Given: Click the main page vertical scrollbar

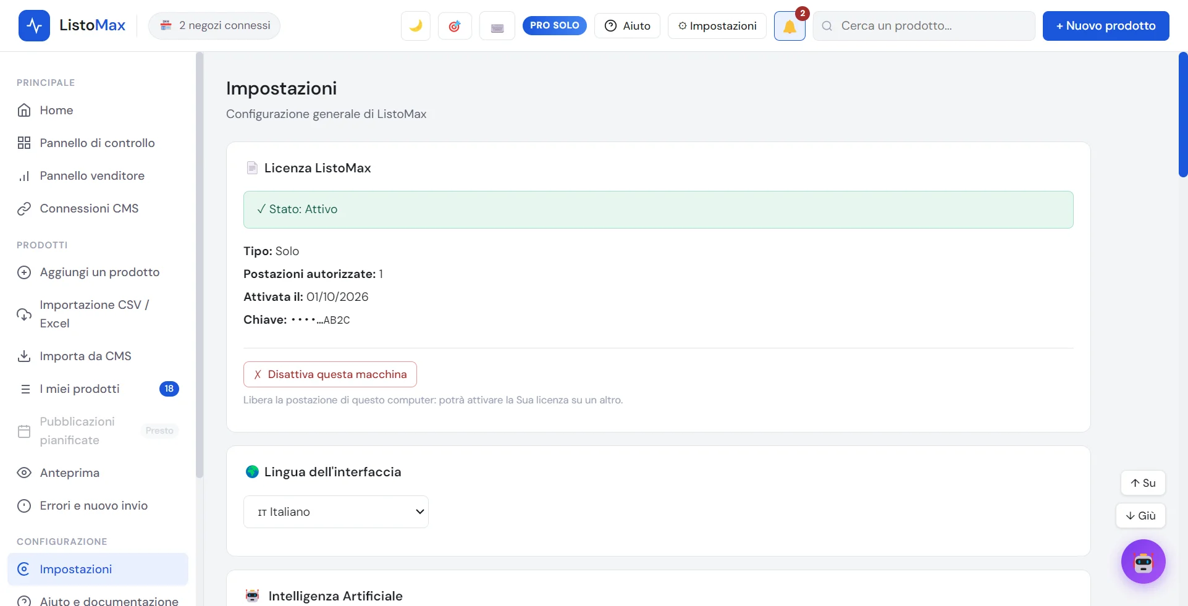Looking at the screenshot, I should (x=1183, y=115).
